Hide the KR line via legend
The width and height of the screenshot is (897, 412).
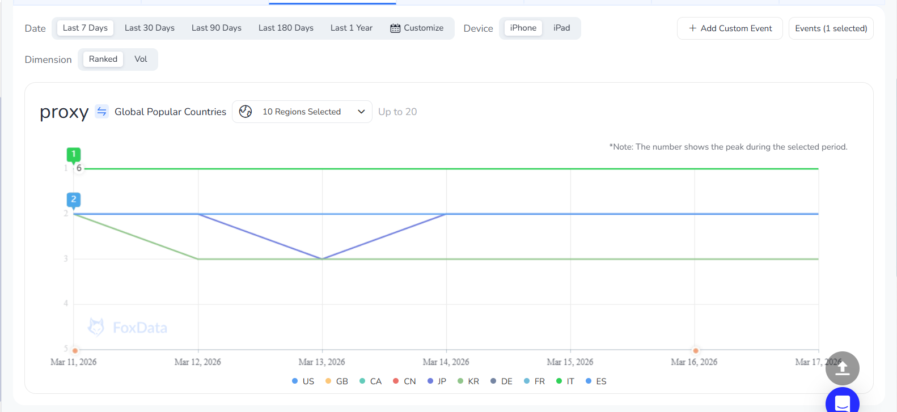pos(468,381)
